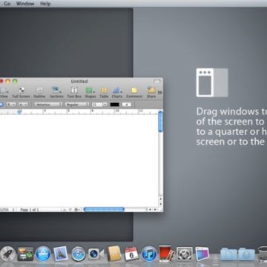Insert a Table using the toolbar icon
The width and height of the screenshot is (267, 267).
pos(104,92)
